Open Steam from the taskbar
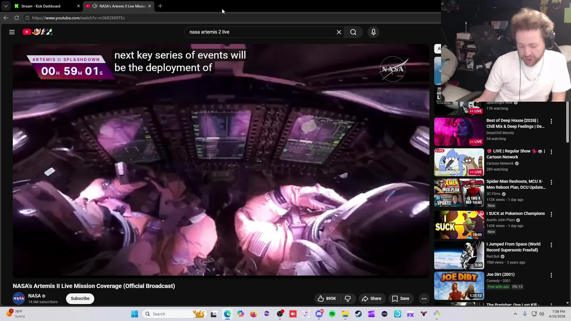571x321 pixels. tap(358, 314)
